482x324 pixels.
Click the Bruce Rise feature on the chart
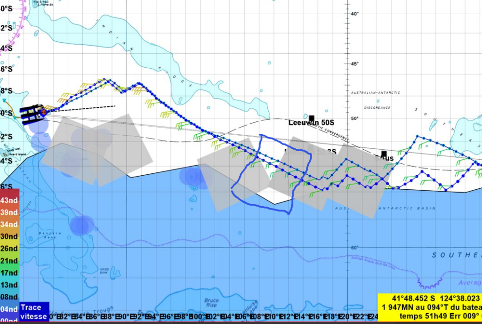click(212, 302)
